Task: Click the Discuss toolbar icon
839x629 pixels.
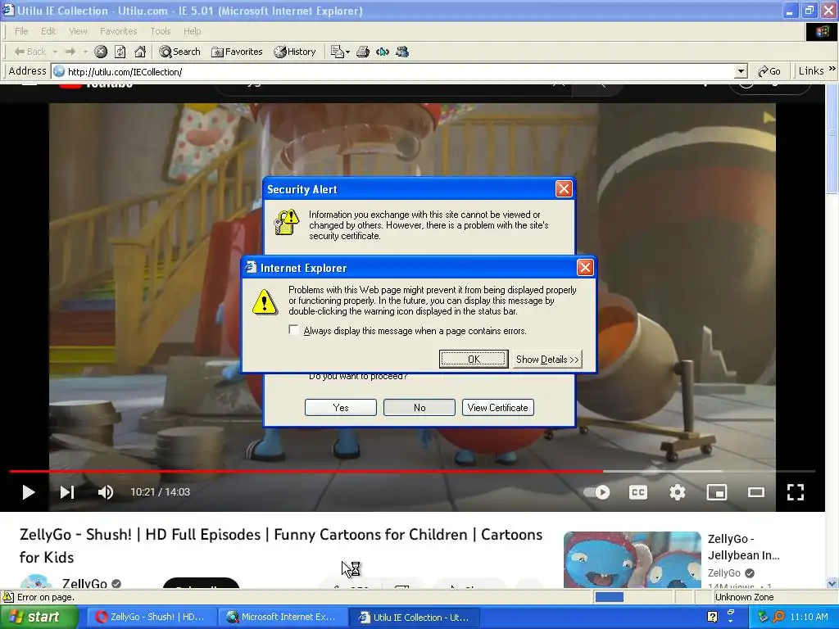Action: tap(383, 52)
